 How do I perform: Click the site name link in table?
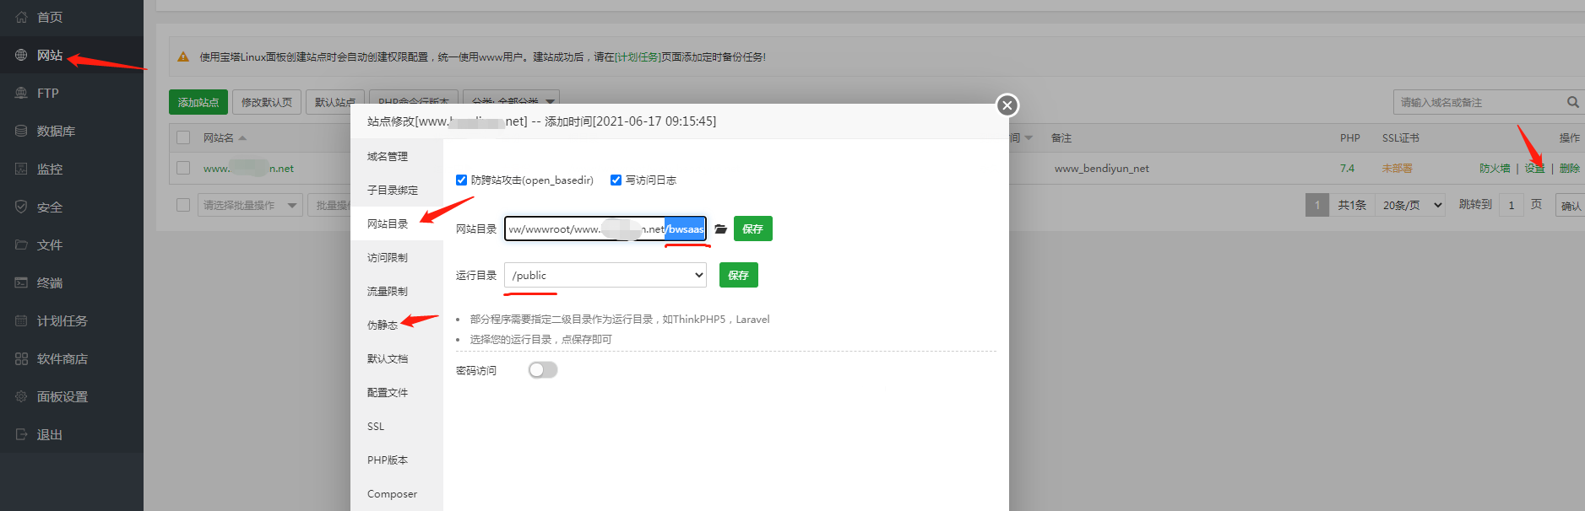tap(248, 168)
